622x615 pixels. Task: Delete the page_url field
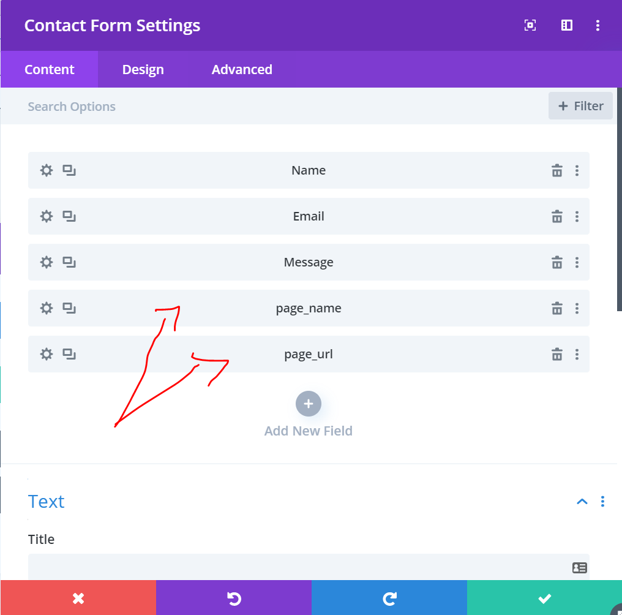pyautogui.click(x=557, y=354)
